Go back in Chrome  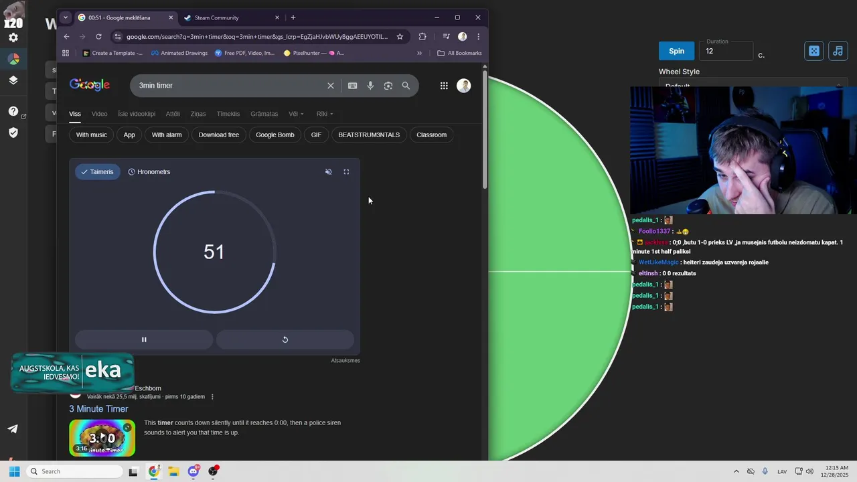pos(66,37)
